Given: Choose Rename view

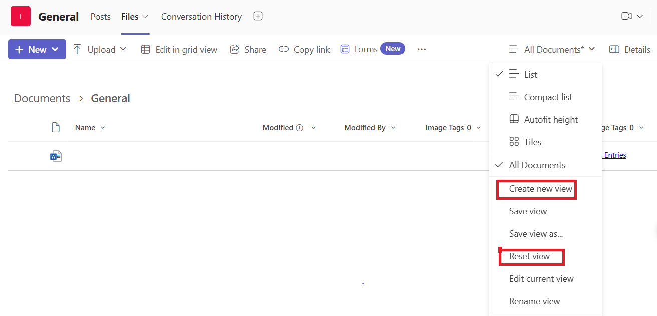Looking at the screenshot, I should [x=534, y=301].
